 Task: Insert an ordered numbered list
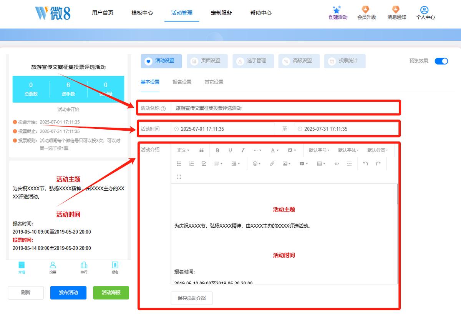[x=192, y=163]
